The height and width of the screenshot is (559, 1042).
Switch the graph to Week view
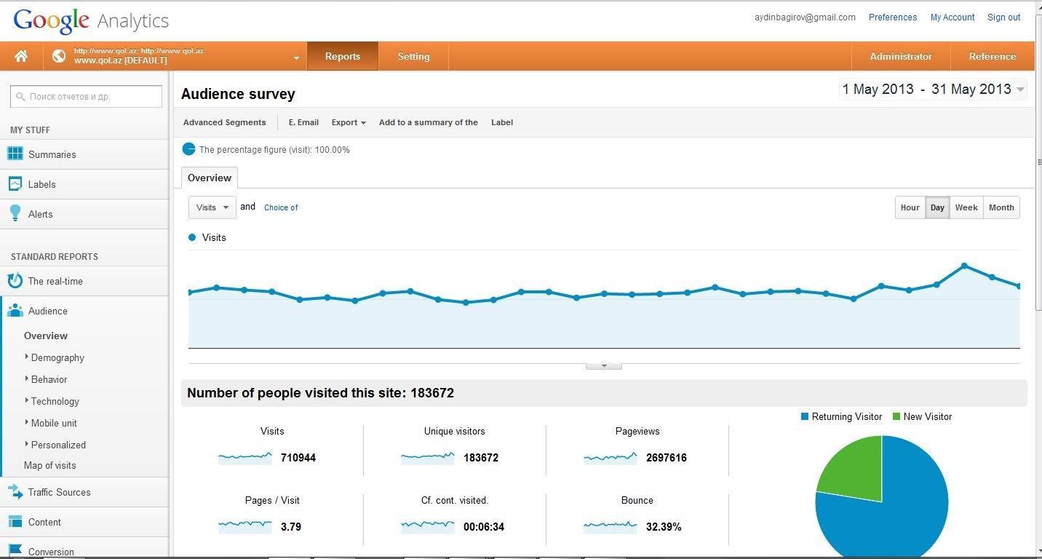[966, 207]
